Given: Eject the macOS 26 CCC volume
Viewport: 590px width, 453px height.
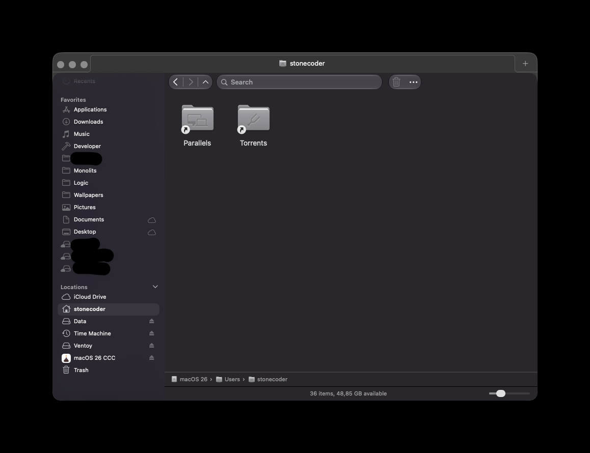Looking at the screenshot, I should point(152,358).
